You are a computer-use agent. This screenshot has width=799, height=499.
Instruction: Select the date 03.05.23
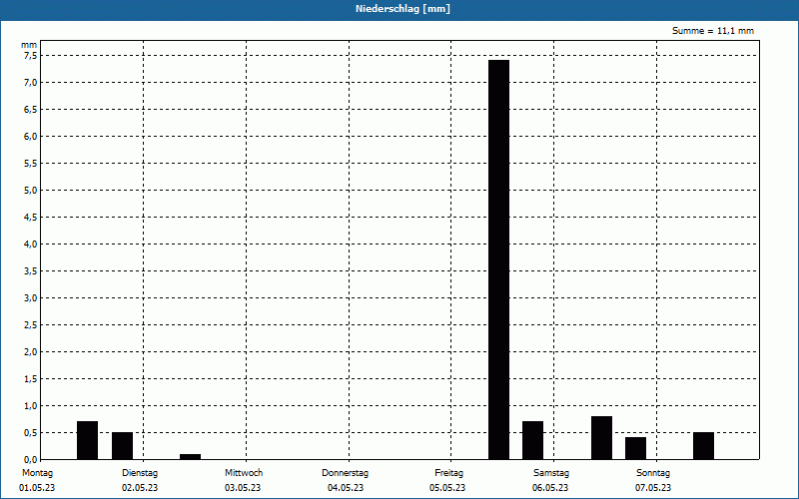tap(243, 488)
